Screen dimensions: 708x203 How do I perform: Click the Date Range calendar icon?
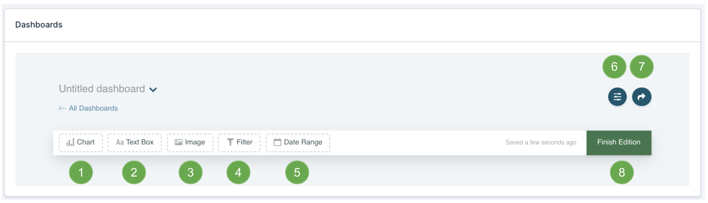278,142
